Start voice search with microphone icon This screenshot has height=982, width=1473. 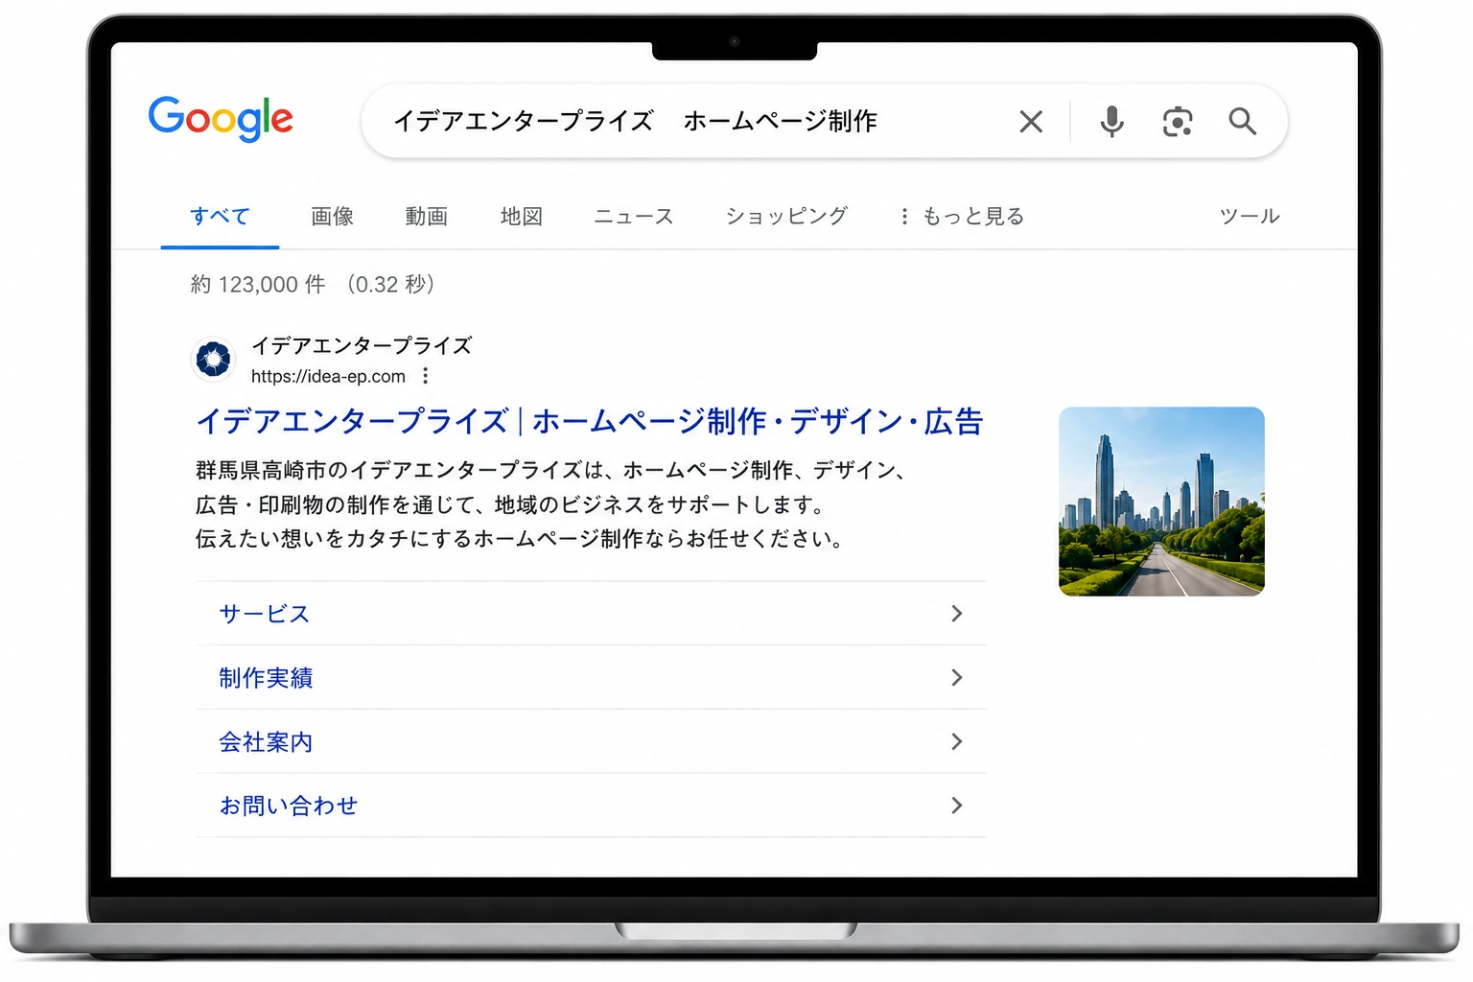1111,122
